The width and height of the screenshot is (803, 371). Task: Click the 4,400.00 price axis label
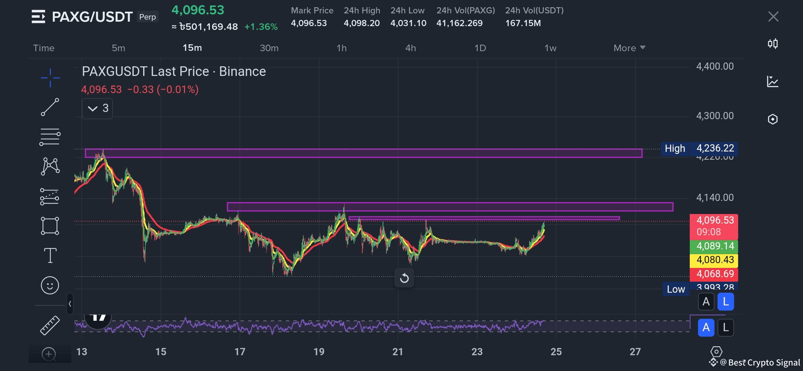click(x=715, y=66)
